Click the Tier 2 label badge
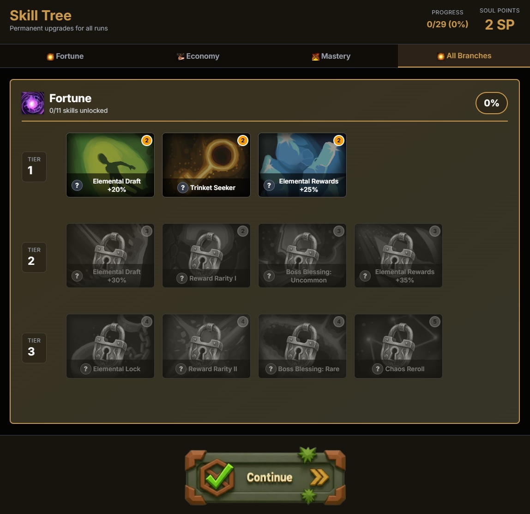The height and width of the screenshot is (514, 530). pos(34,257)
